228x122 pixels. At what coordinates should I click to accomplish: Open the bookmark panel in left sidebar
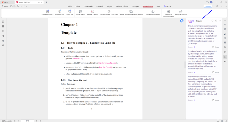coord(3,22)
